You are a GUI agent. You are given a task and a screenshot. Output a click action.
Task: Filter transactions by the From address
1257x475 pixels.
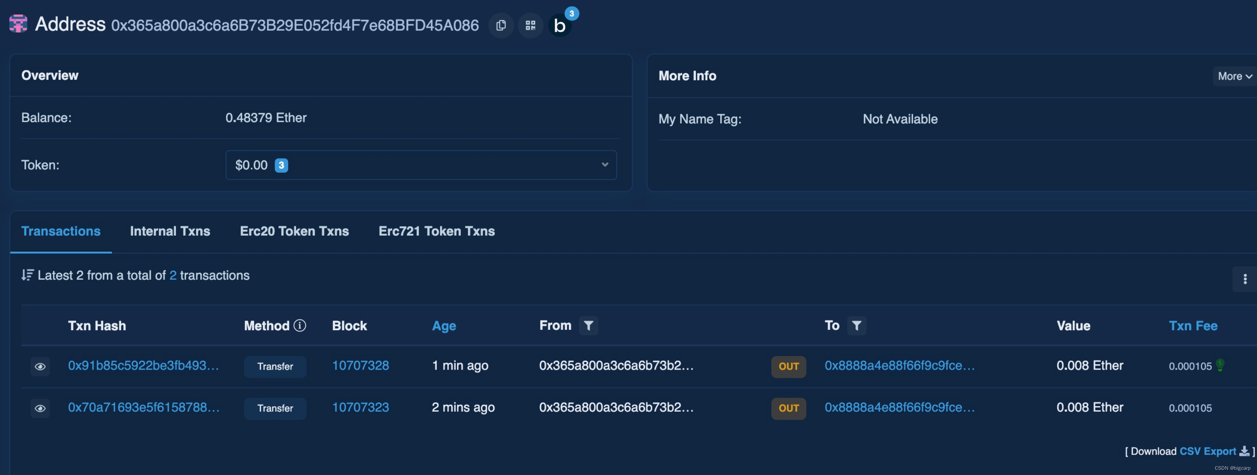point(589,325)
